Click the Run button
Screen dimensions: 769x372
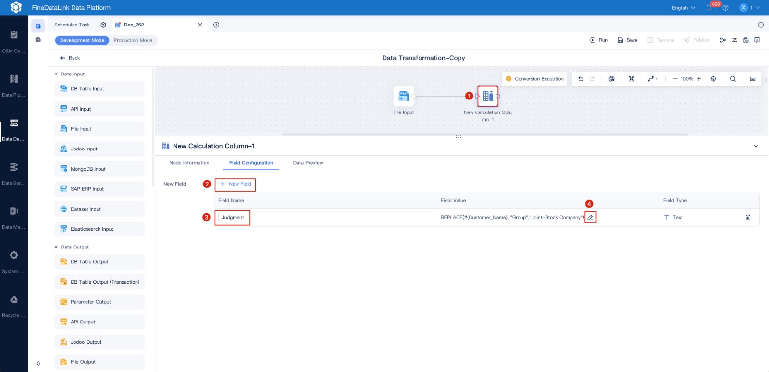(x=598, y=40)
